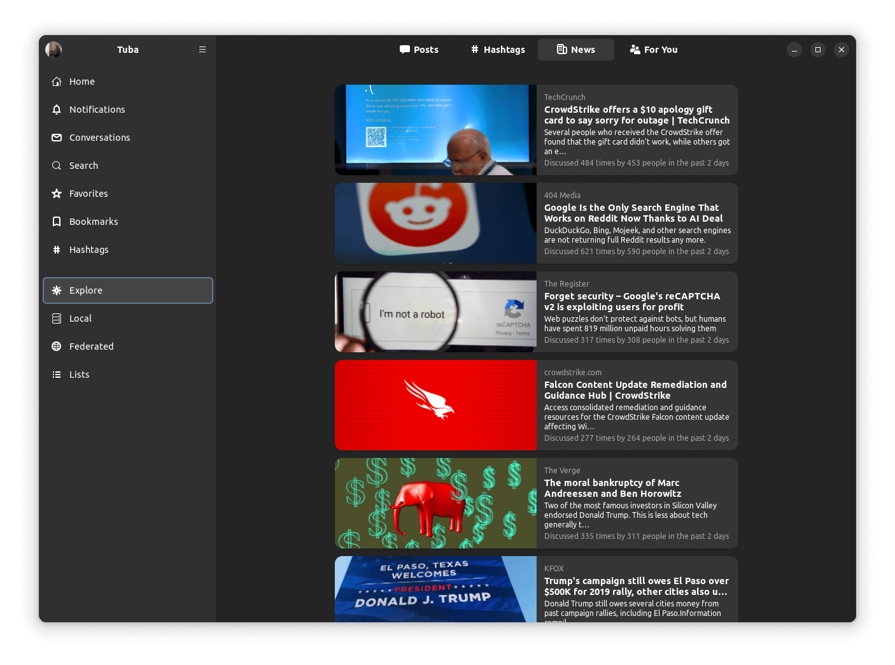Maximize the Tuba window
This screenshot has height=665, width=895.
(x=818, y=50)
